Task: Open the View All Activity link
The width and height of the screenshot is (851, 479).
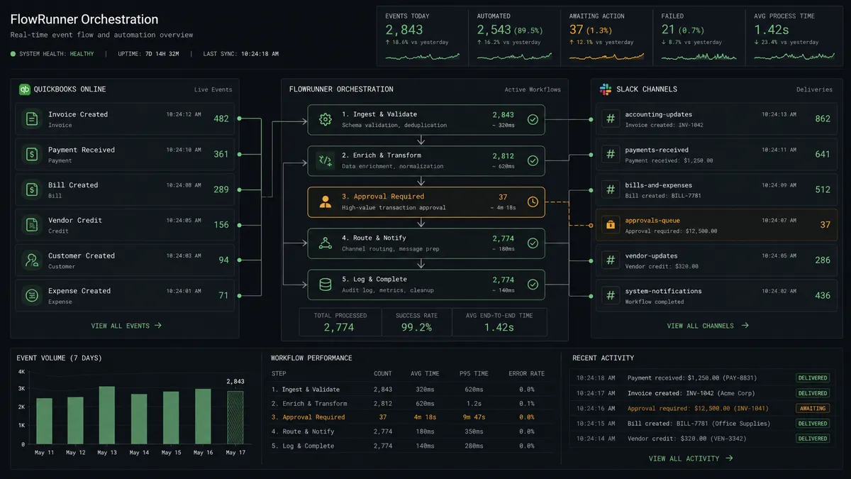Action: tap(691, 458)
